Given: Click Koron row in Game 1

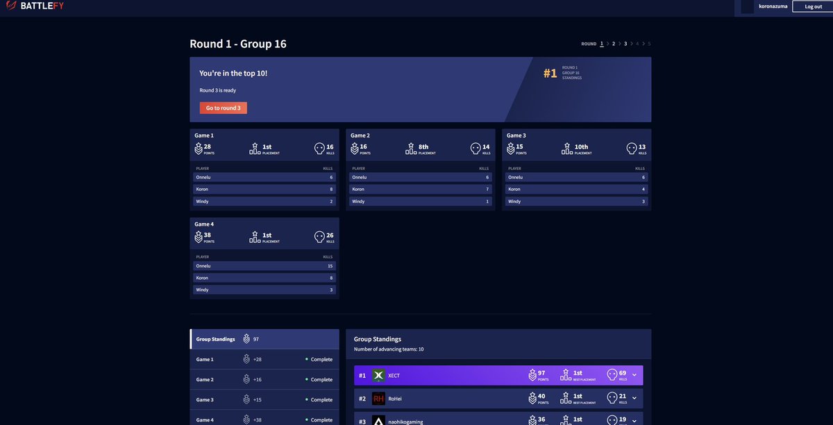Looking at the screenshot, I should (x=264, y=189).
